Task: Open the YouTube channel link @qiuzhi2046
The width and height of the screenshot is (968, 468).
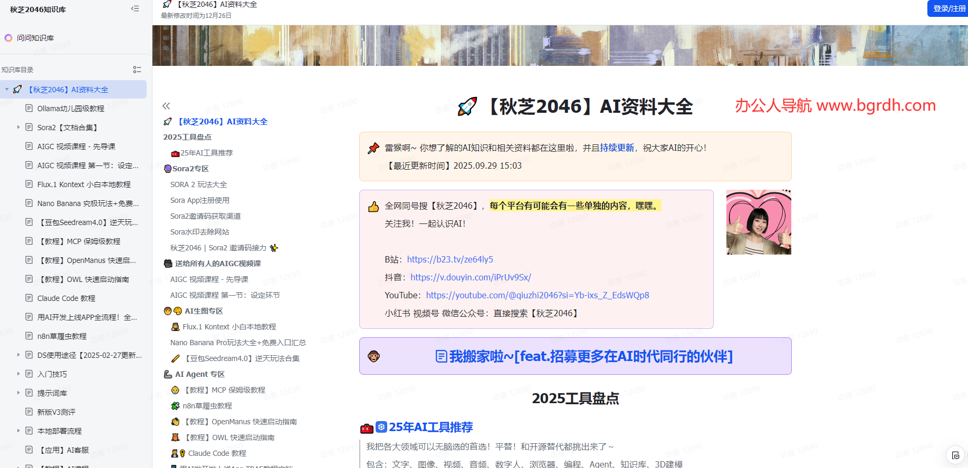Action: click(538, 295)
